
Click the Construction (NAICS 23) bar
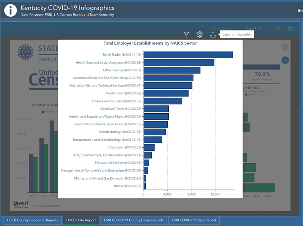tap(166, 93)
